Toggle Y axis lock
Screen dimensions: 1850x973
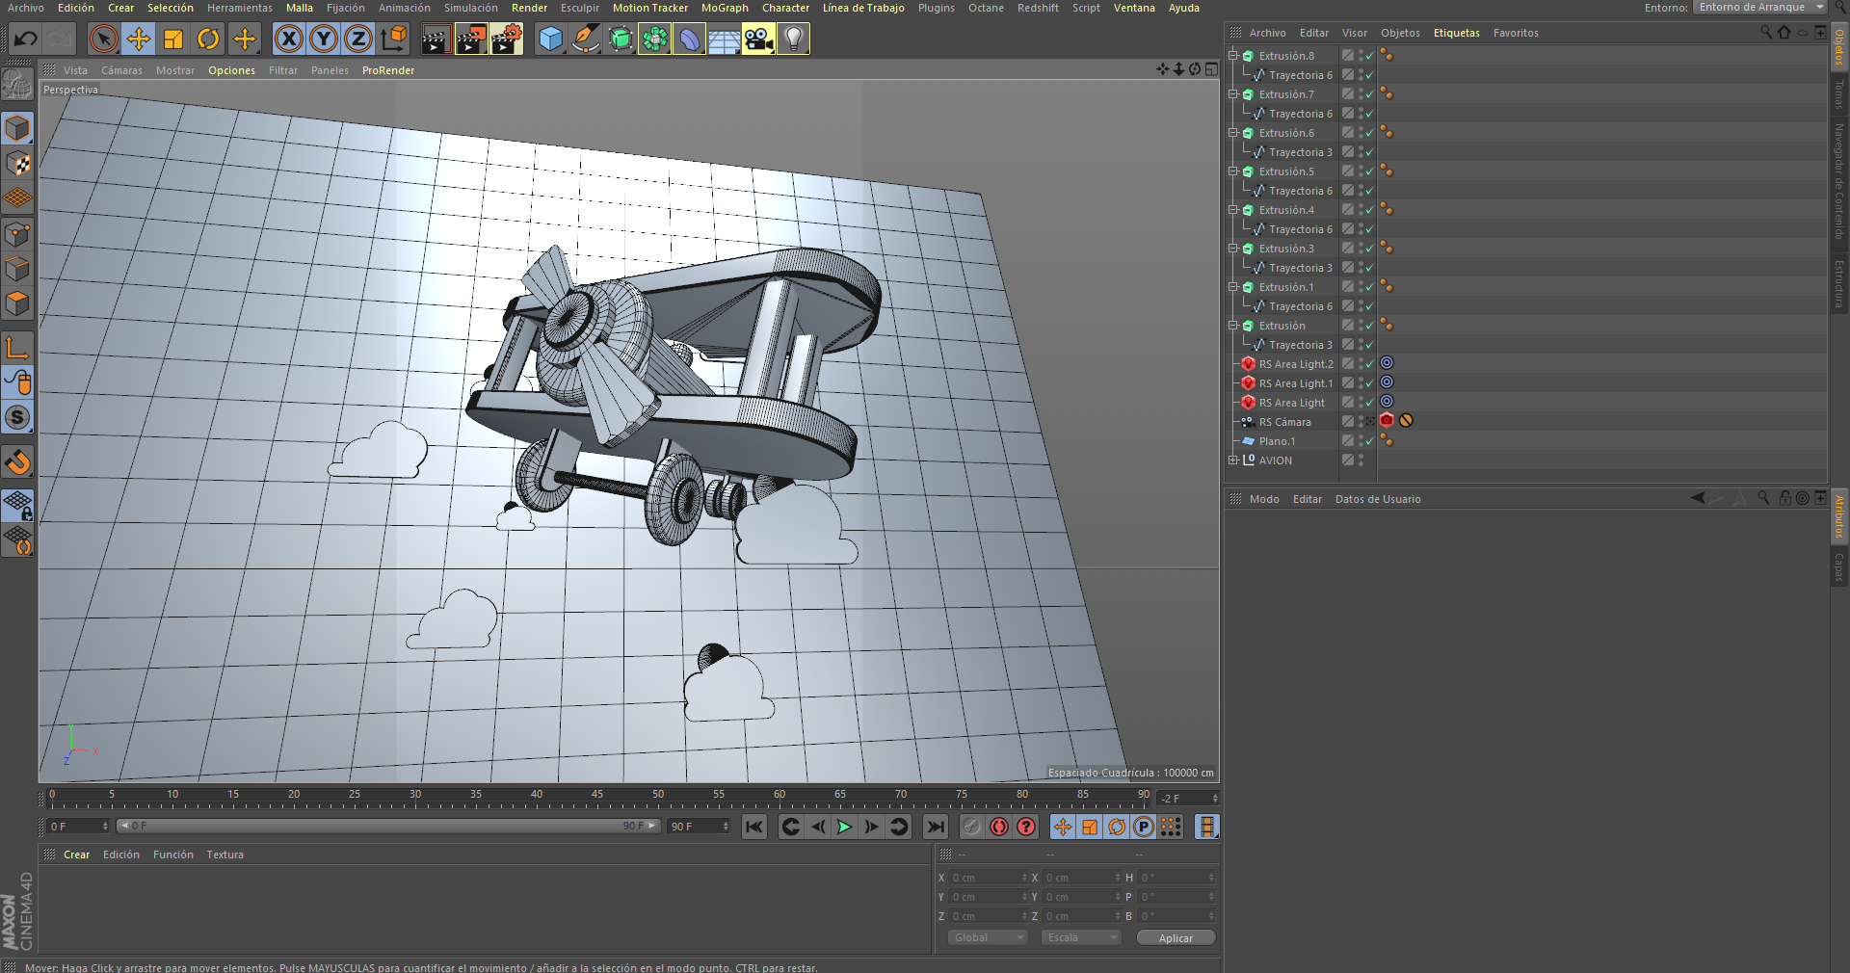coord(323,39)
